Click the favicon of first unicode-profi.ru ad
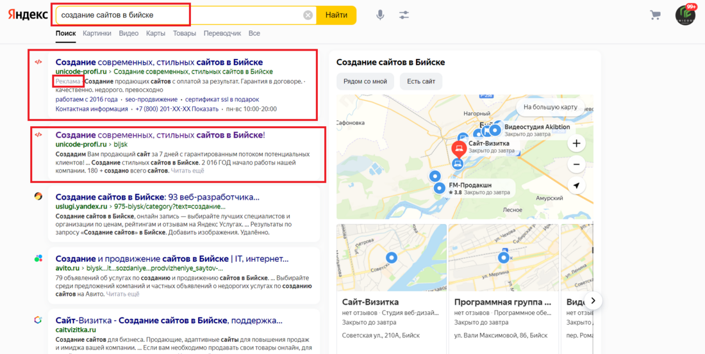 tap(38, 62)
